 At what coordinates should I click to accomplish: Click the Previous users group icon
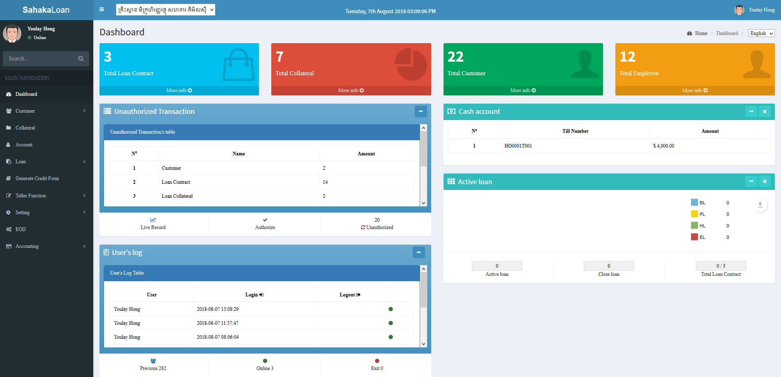153,361
